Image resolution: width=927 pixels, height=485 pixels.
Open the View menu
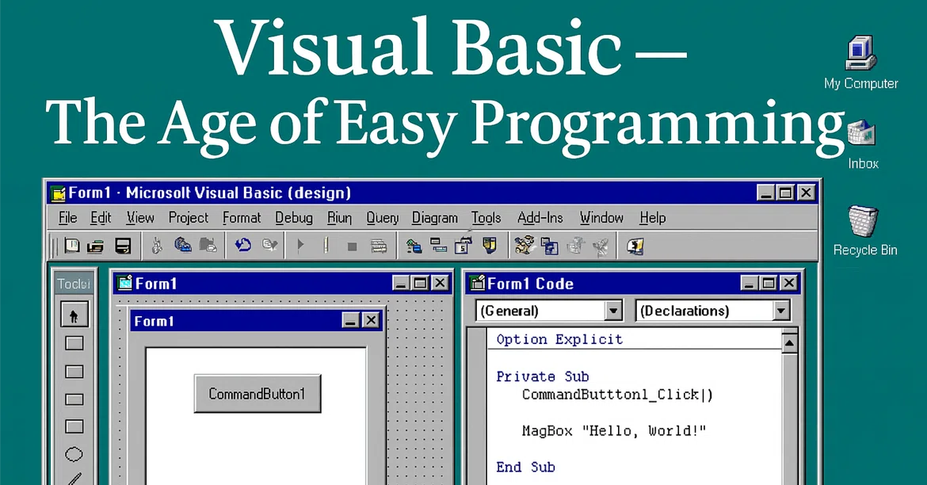[x=140, y=218]
